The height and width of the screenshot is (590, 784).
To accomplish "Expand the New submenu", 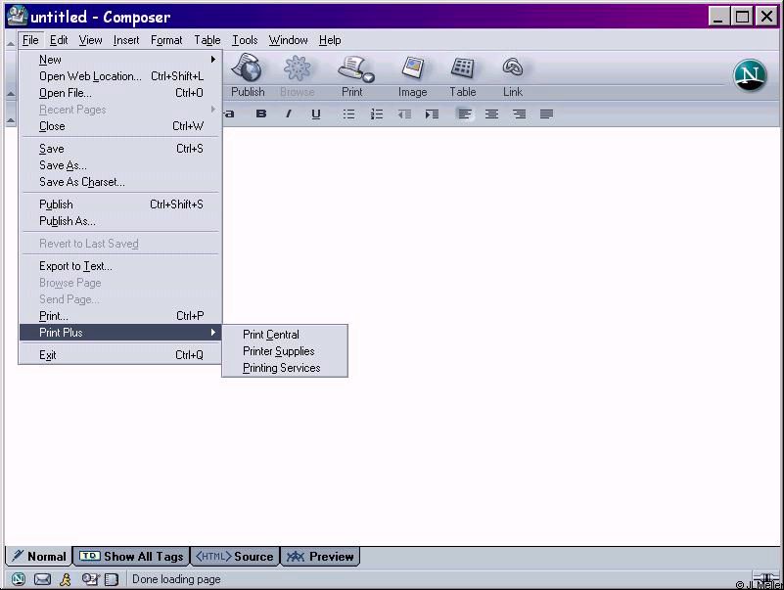I will click(x=120, y=60).
